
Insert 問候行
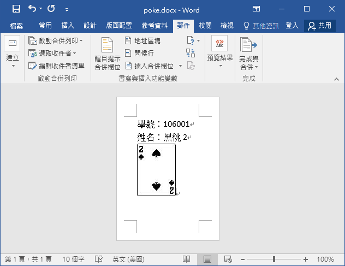[x=140, y=54]
